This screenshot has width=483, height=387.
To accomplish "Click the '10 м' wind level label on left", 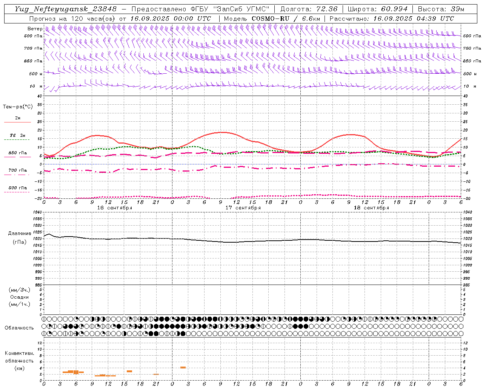I will pos(36,86).
